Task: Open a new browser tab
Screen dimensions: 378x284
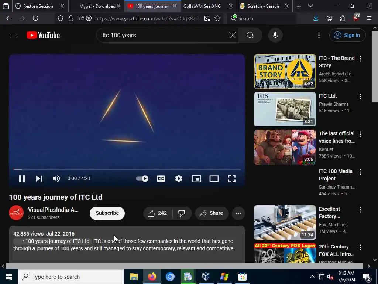Action: pos(299,6)
